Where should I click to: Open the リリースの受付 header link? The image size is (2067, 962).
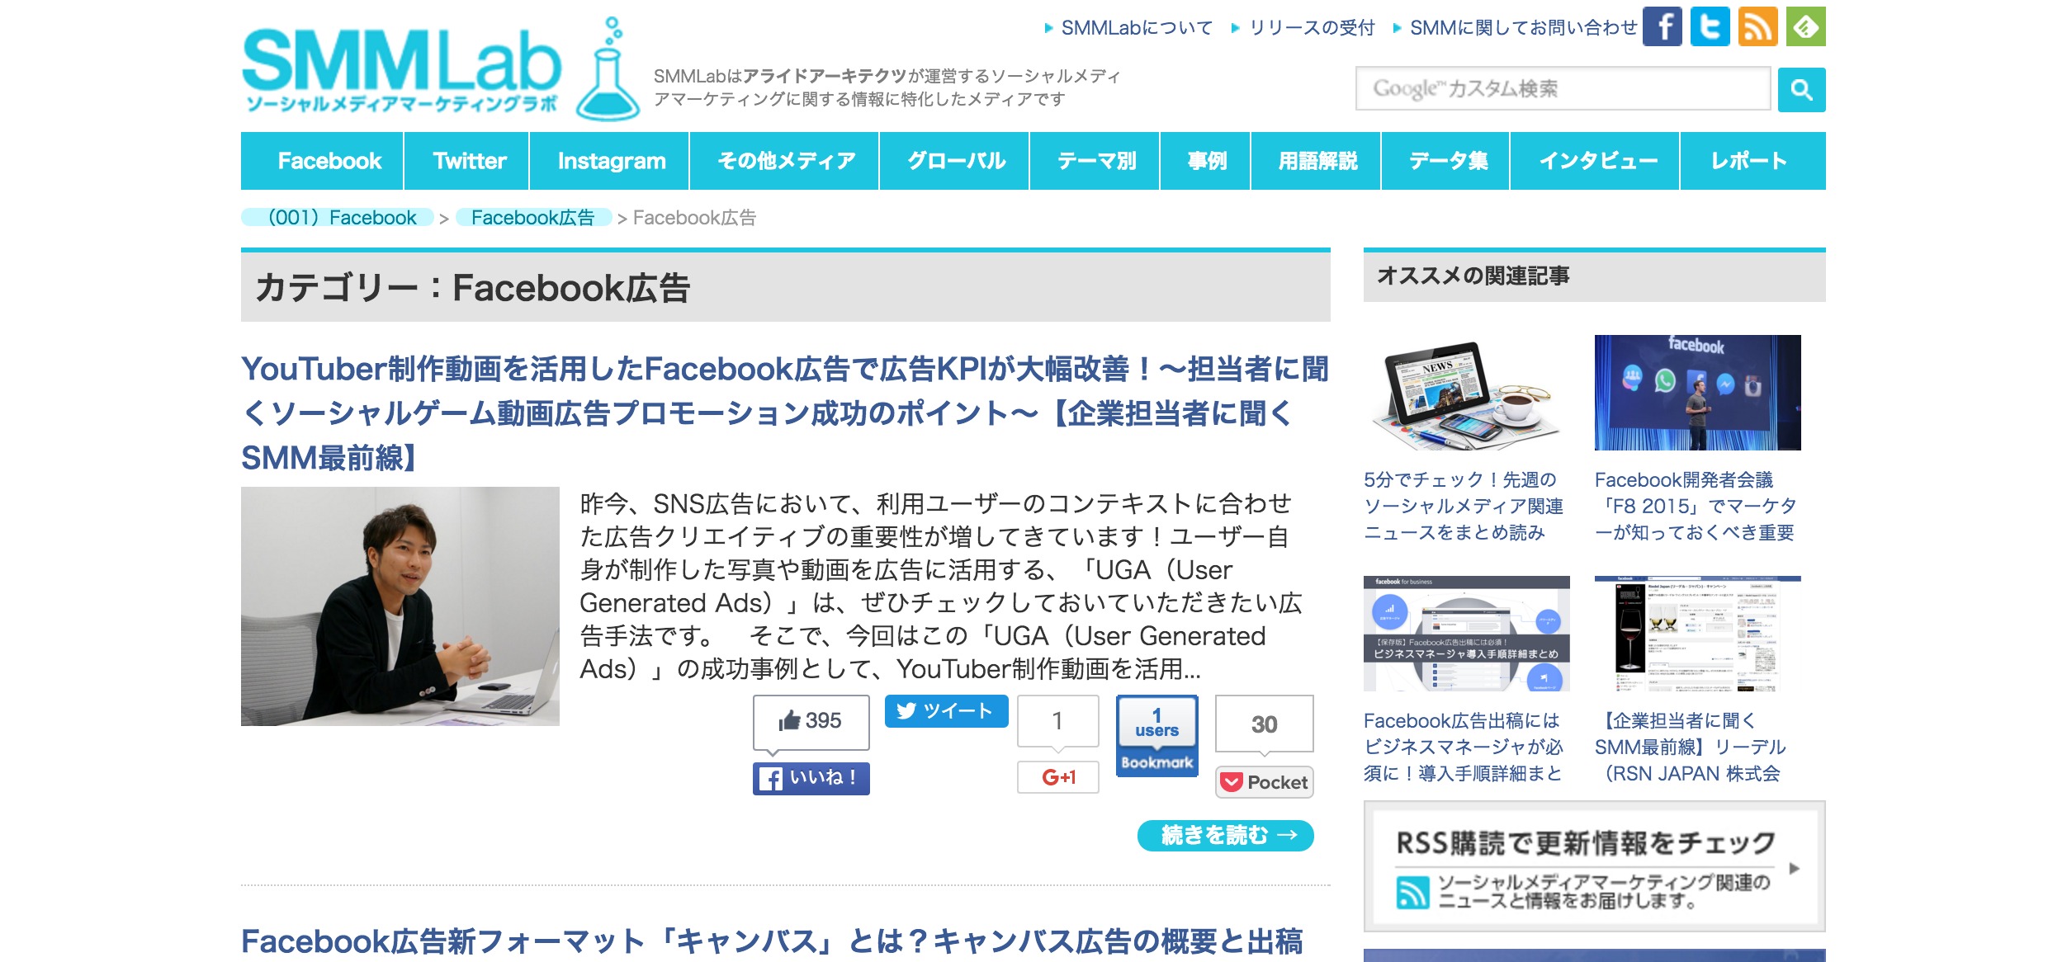1311,28
